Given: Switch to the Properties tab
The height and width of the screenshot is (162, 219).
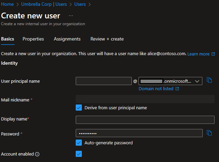Looking at the screenshot, I should (x=33, y=39).
